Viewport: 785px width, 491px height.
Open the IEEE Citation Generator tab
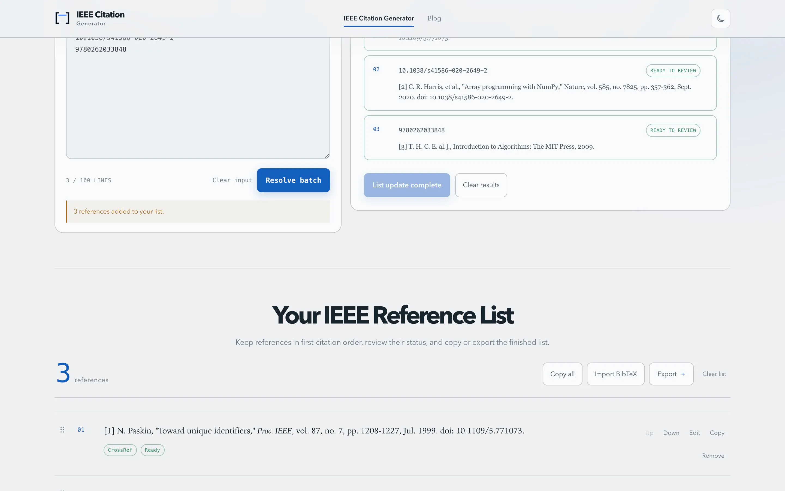[379, 19]
